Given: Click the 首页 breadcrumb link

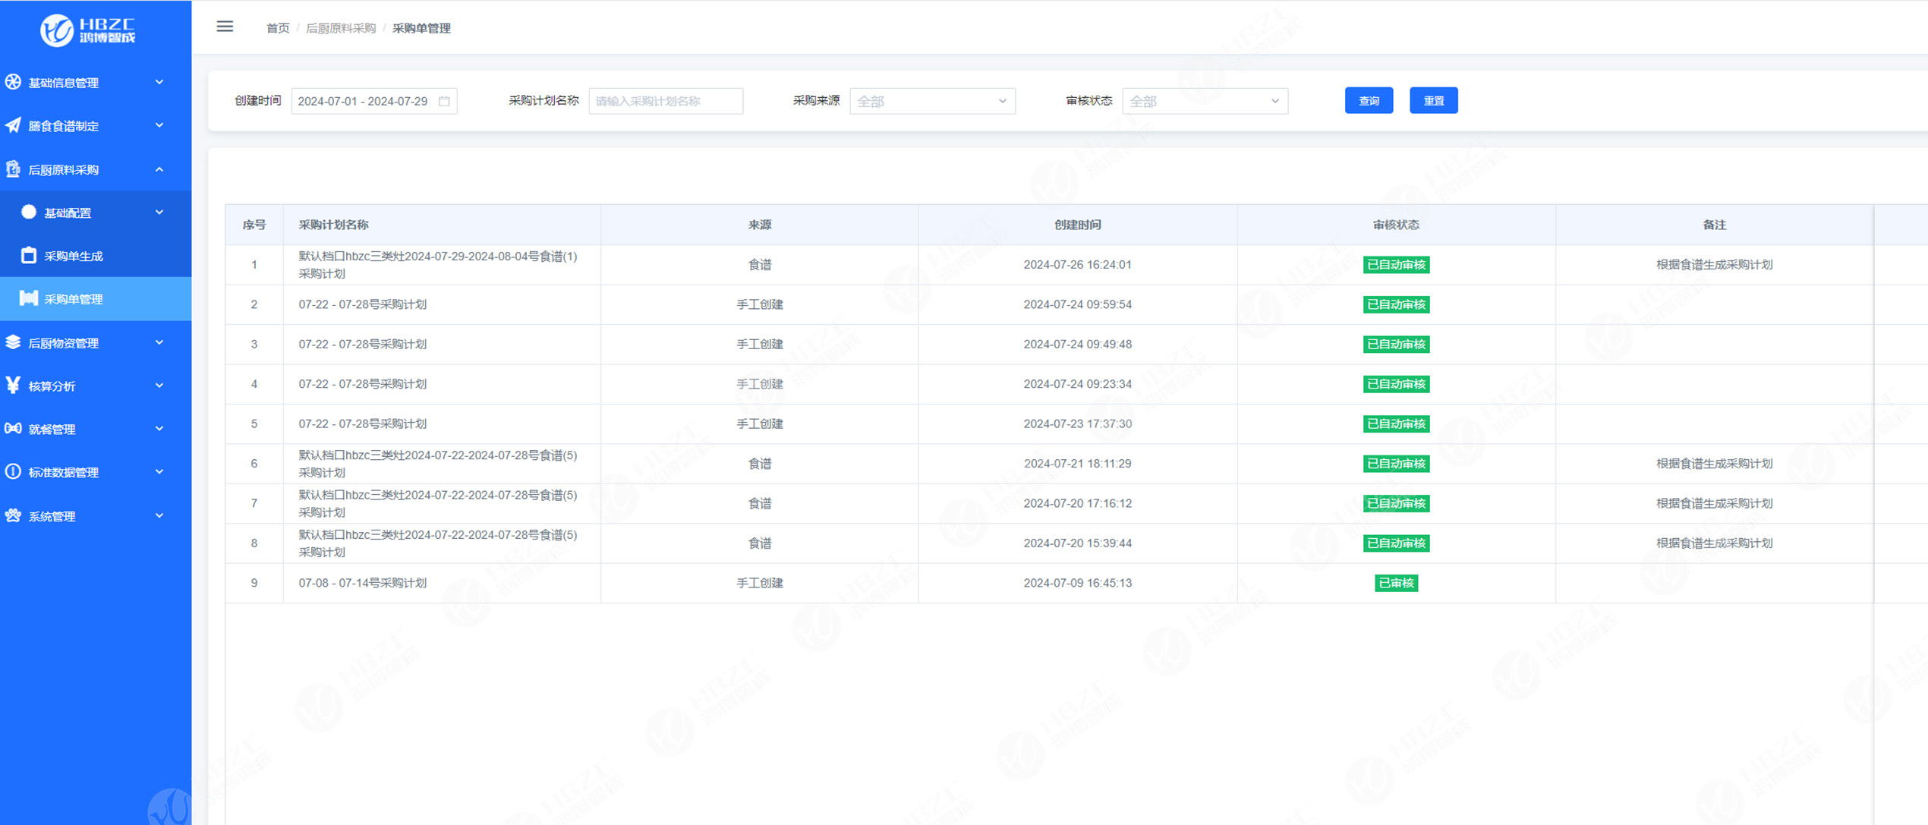Looking at the screenshot, I should point(278,28).
